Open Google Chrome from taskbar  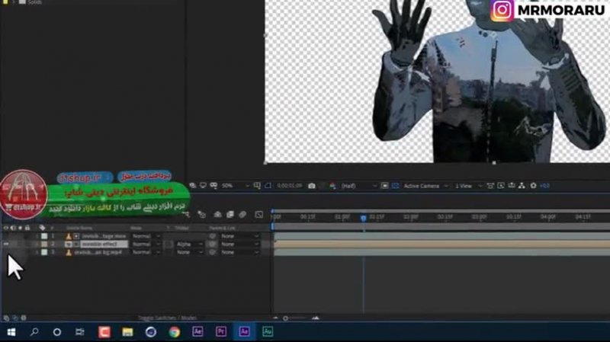175,332
